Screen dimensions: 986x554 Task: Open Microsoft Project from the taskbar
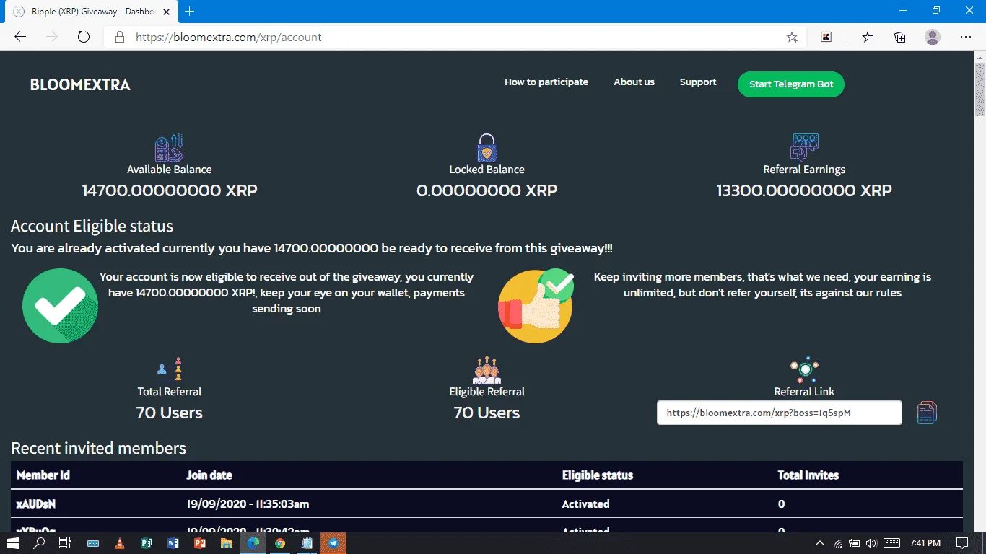coord(147,543)
